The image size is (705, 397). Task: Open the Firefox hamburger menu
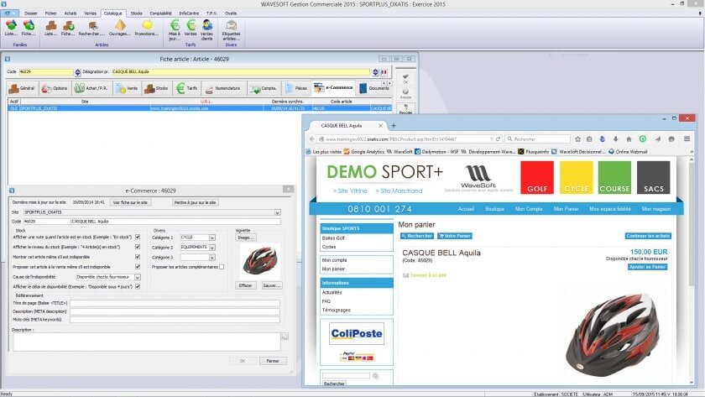coord(687,138)
